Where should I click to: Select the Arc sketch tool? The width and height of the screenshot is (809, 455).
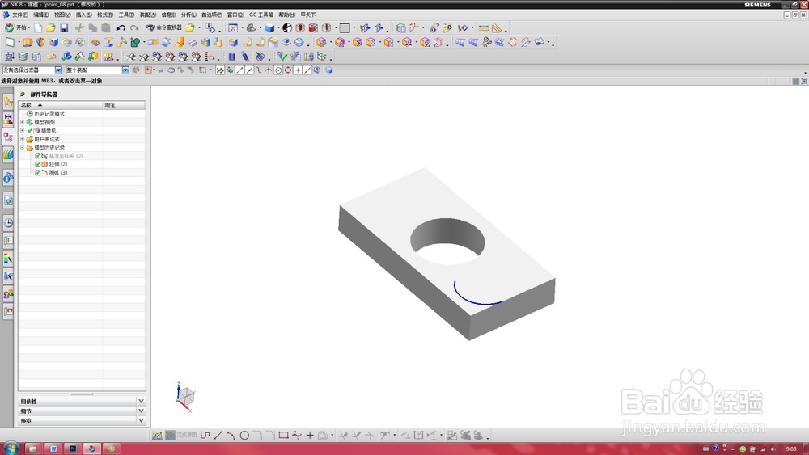[x=231, y=435]
